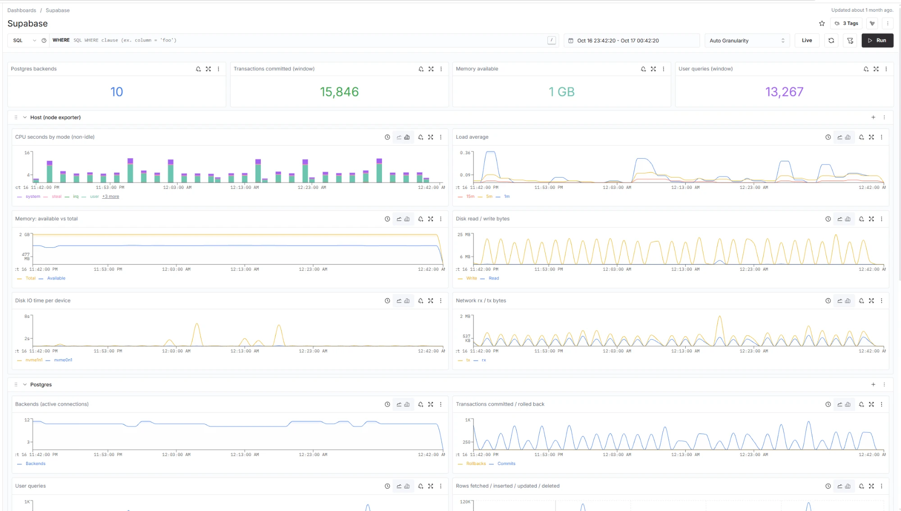Viewport: 901px width, 511px height.
Task: Collapse the Postgres section
Action: coord(25,385)
